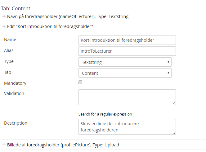This screenshot has width=206, height=152.
Task: Select the Description text area
Action: pyautogui.click(x=127, y=127)
